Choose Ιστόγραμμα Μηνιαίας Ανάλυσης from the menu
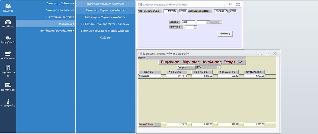This screenshot has height=134, width=318. click(105, 17)
